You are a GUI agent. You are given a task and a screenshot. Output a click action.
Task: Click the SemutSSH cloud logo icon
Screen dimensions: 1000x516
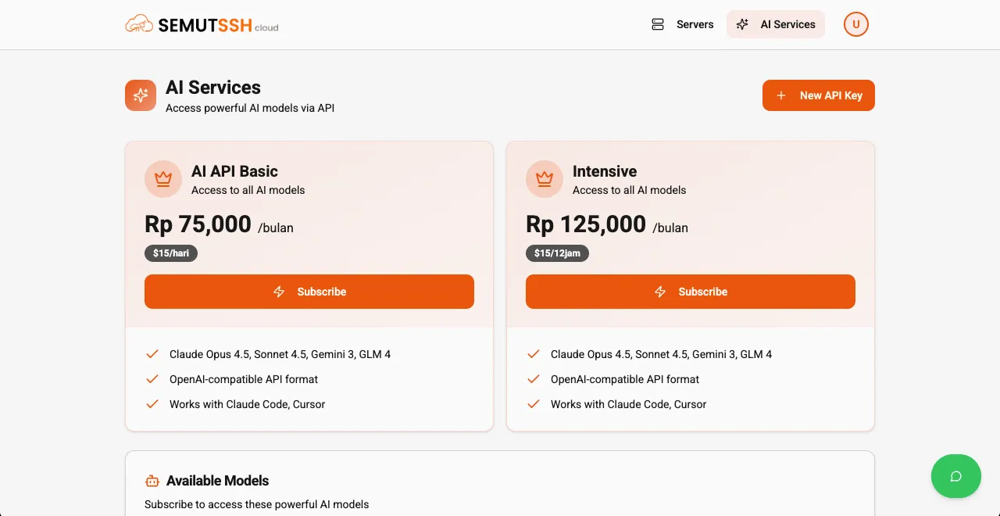pos(139,23)
